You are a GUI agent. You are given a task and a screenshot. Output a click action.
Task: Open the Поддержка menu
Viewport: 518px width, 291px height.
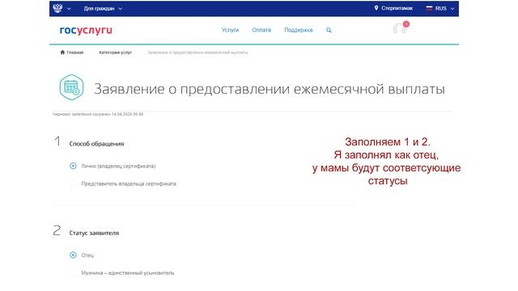(299, 30)
